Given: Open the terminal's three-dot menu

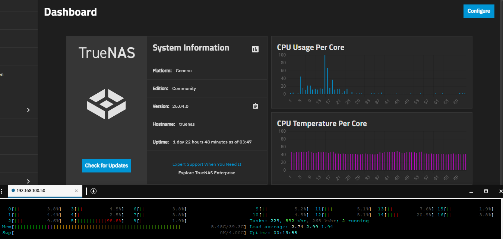Looking at the screenshot, I should click(x=1, y=191).
